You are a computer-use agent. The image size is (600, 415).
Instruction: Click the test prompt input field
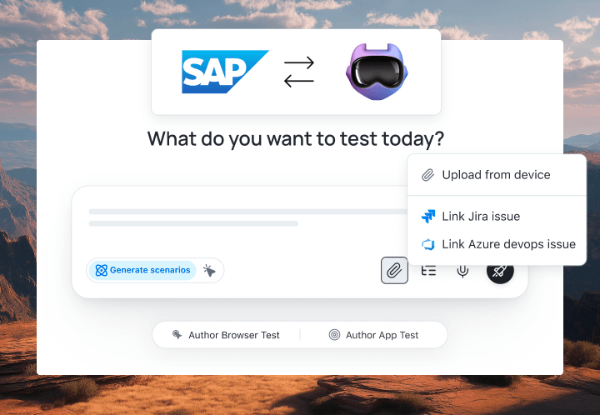coord(242,217)
